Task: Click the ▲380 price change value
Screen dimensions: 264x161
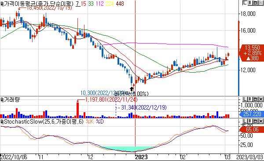Action: coord(252,58)
